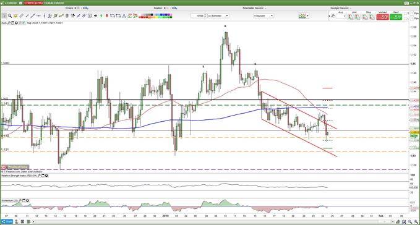Open trading panel wrench settings
The height and width of the screenshot is (225, 420).
click(333, 16)
